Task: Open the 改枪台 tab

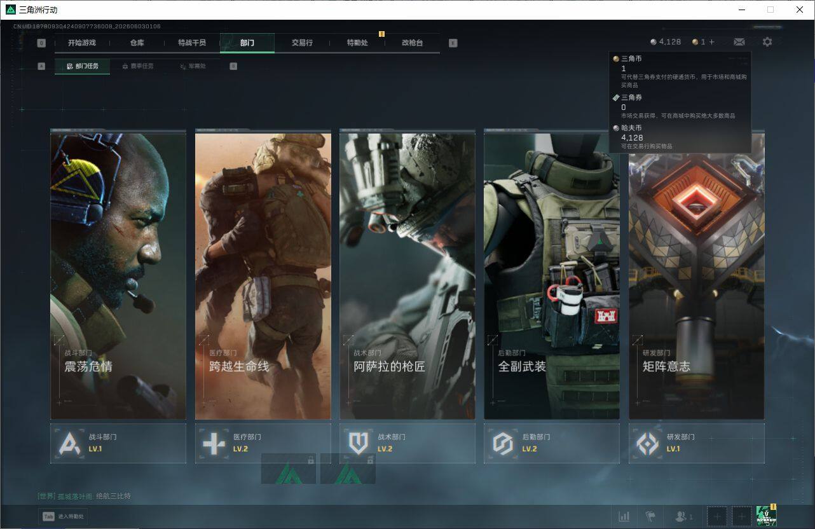Action: pos(412,43)
